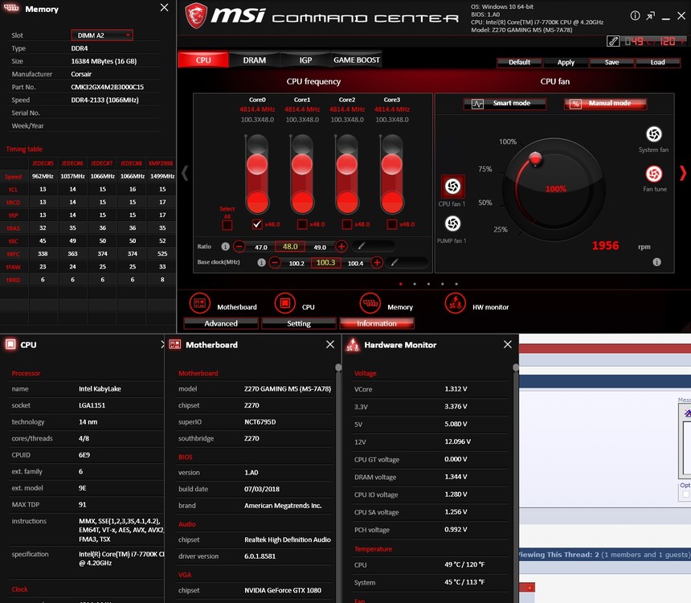The height and width of the screenshot is (603, 691).
Task: Click the VCore 1.312 V reading
Action: pyautogui.click(x=456, y=389)
